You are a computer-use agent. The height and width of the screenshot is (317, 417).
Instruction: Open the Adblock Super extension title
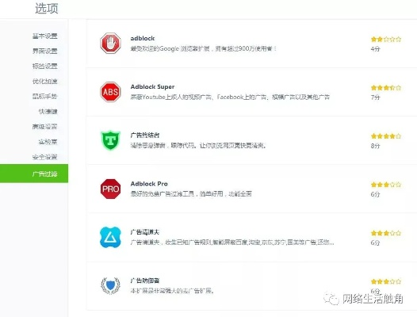[x=152, y=86]
